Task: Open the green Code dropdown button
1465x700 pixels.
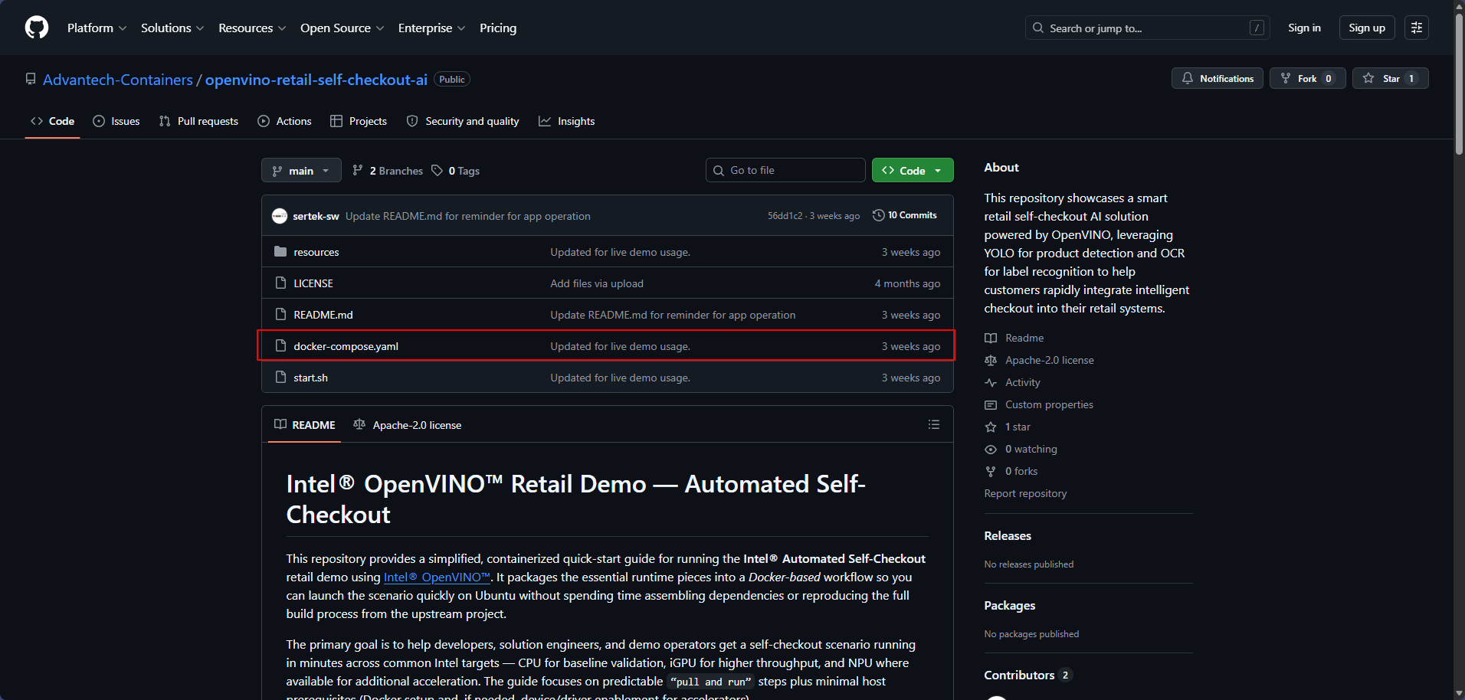Action: 913,170
